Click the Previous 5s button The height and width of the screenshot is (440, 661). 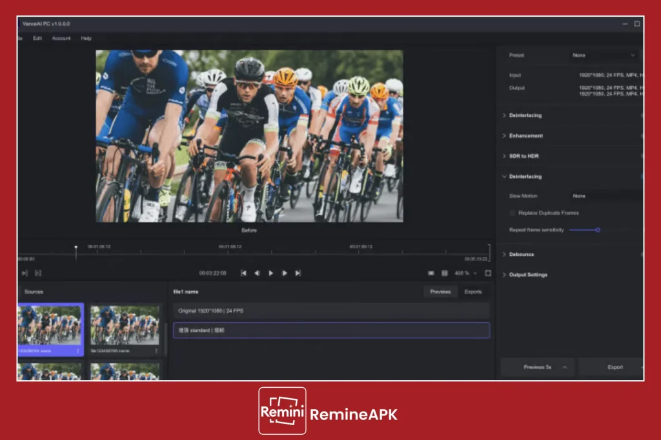(538, 367)
